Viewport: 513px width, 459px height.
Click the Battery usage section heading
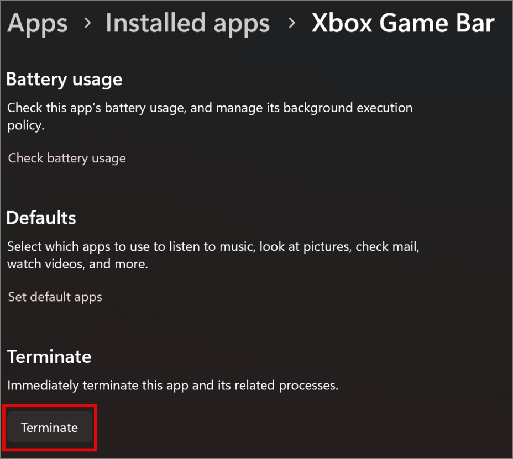click(x=64, y=79)
